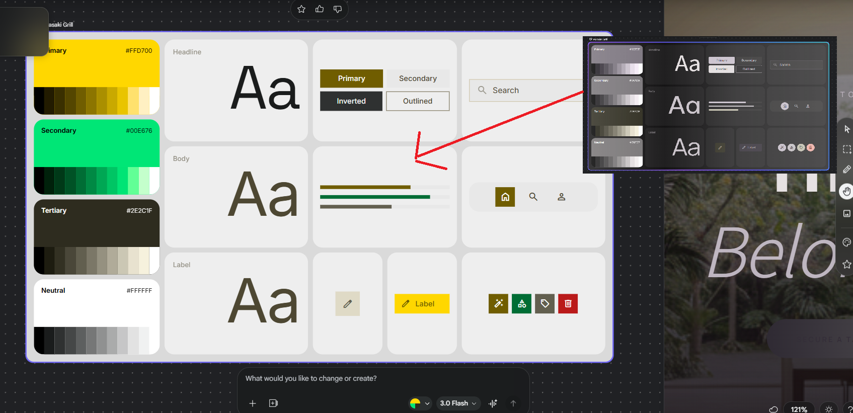Expand the 3.0 Flash model dropdown

click(458, 403)
